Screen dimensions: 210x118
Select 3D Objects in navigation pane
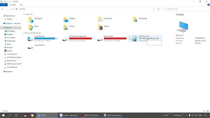(11, 31)
